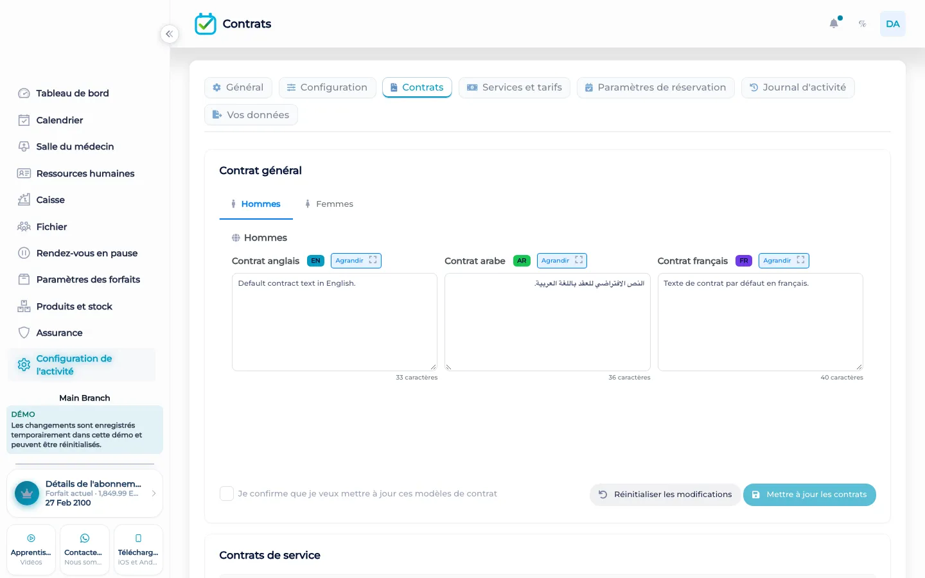Collapse the sidebar with double chevron button
This screenshot has height=578, width=925.
tap(169, 34)
